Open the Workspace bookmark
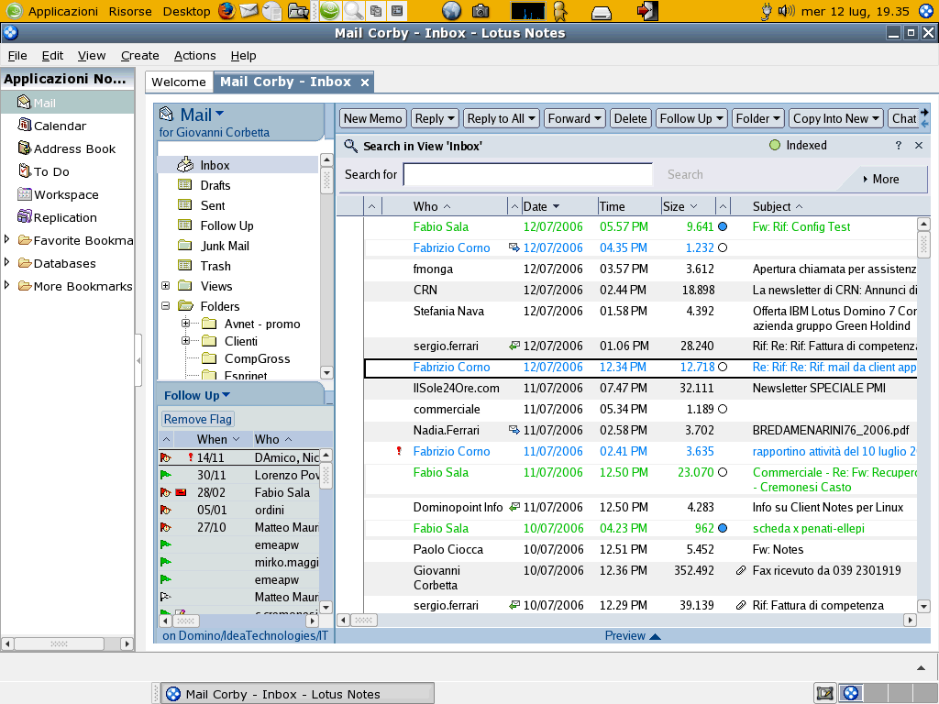 tap(58, 194)
